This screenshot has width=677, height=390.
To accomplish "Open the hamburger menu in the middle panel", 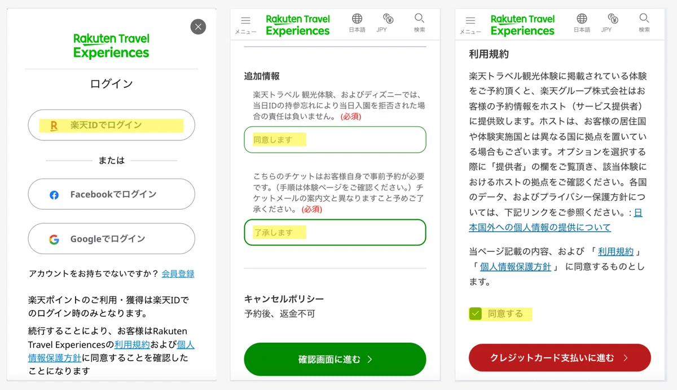I will coord(245,24).
